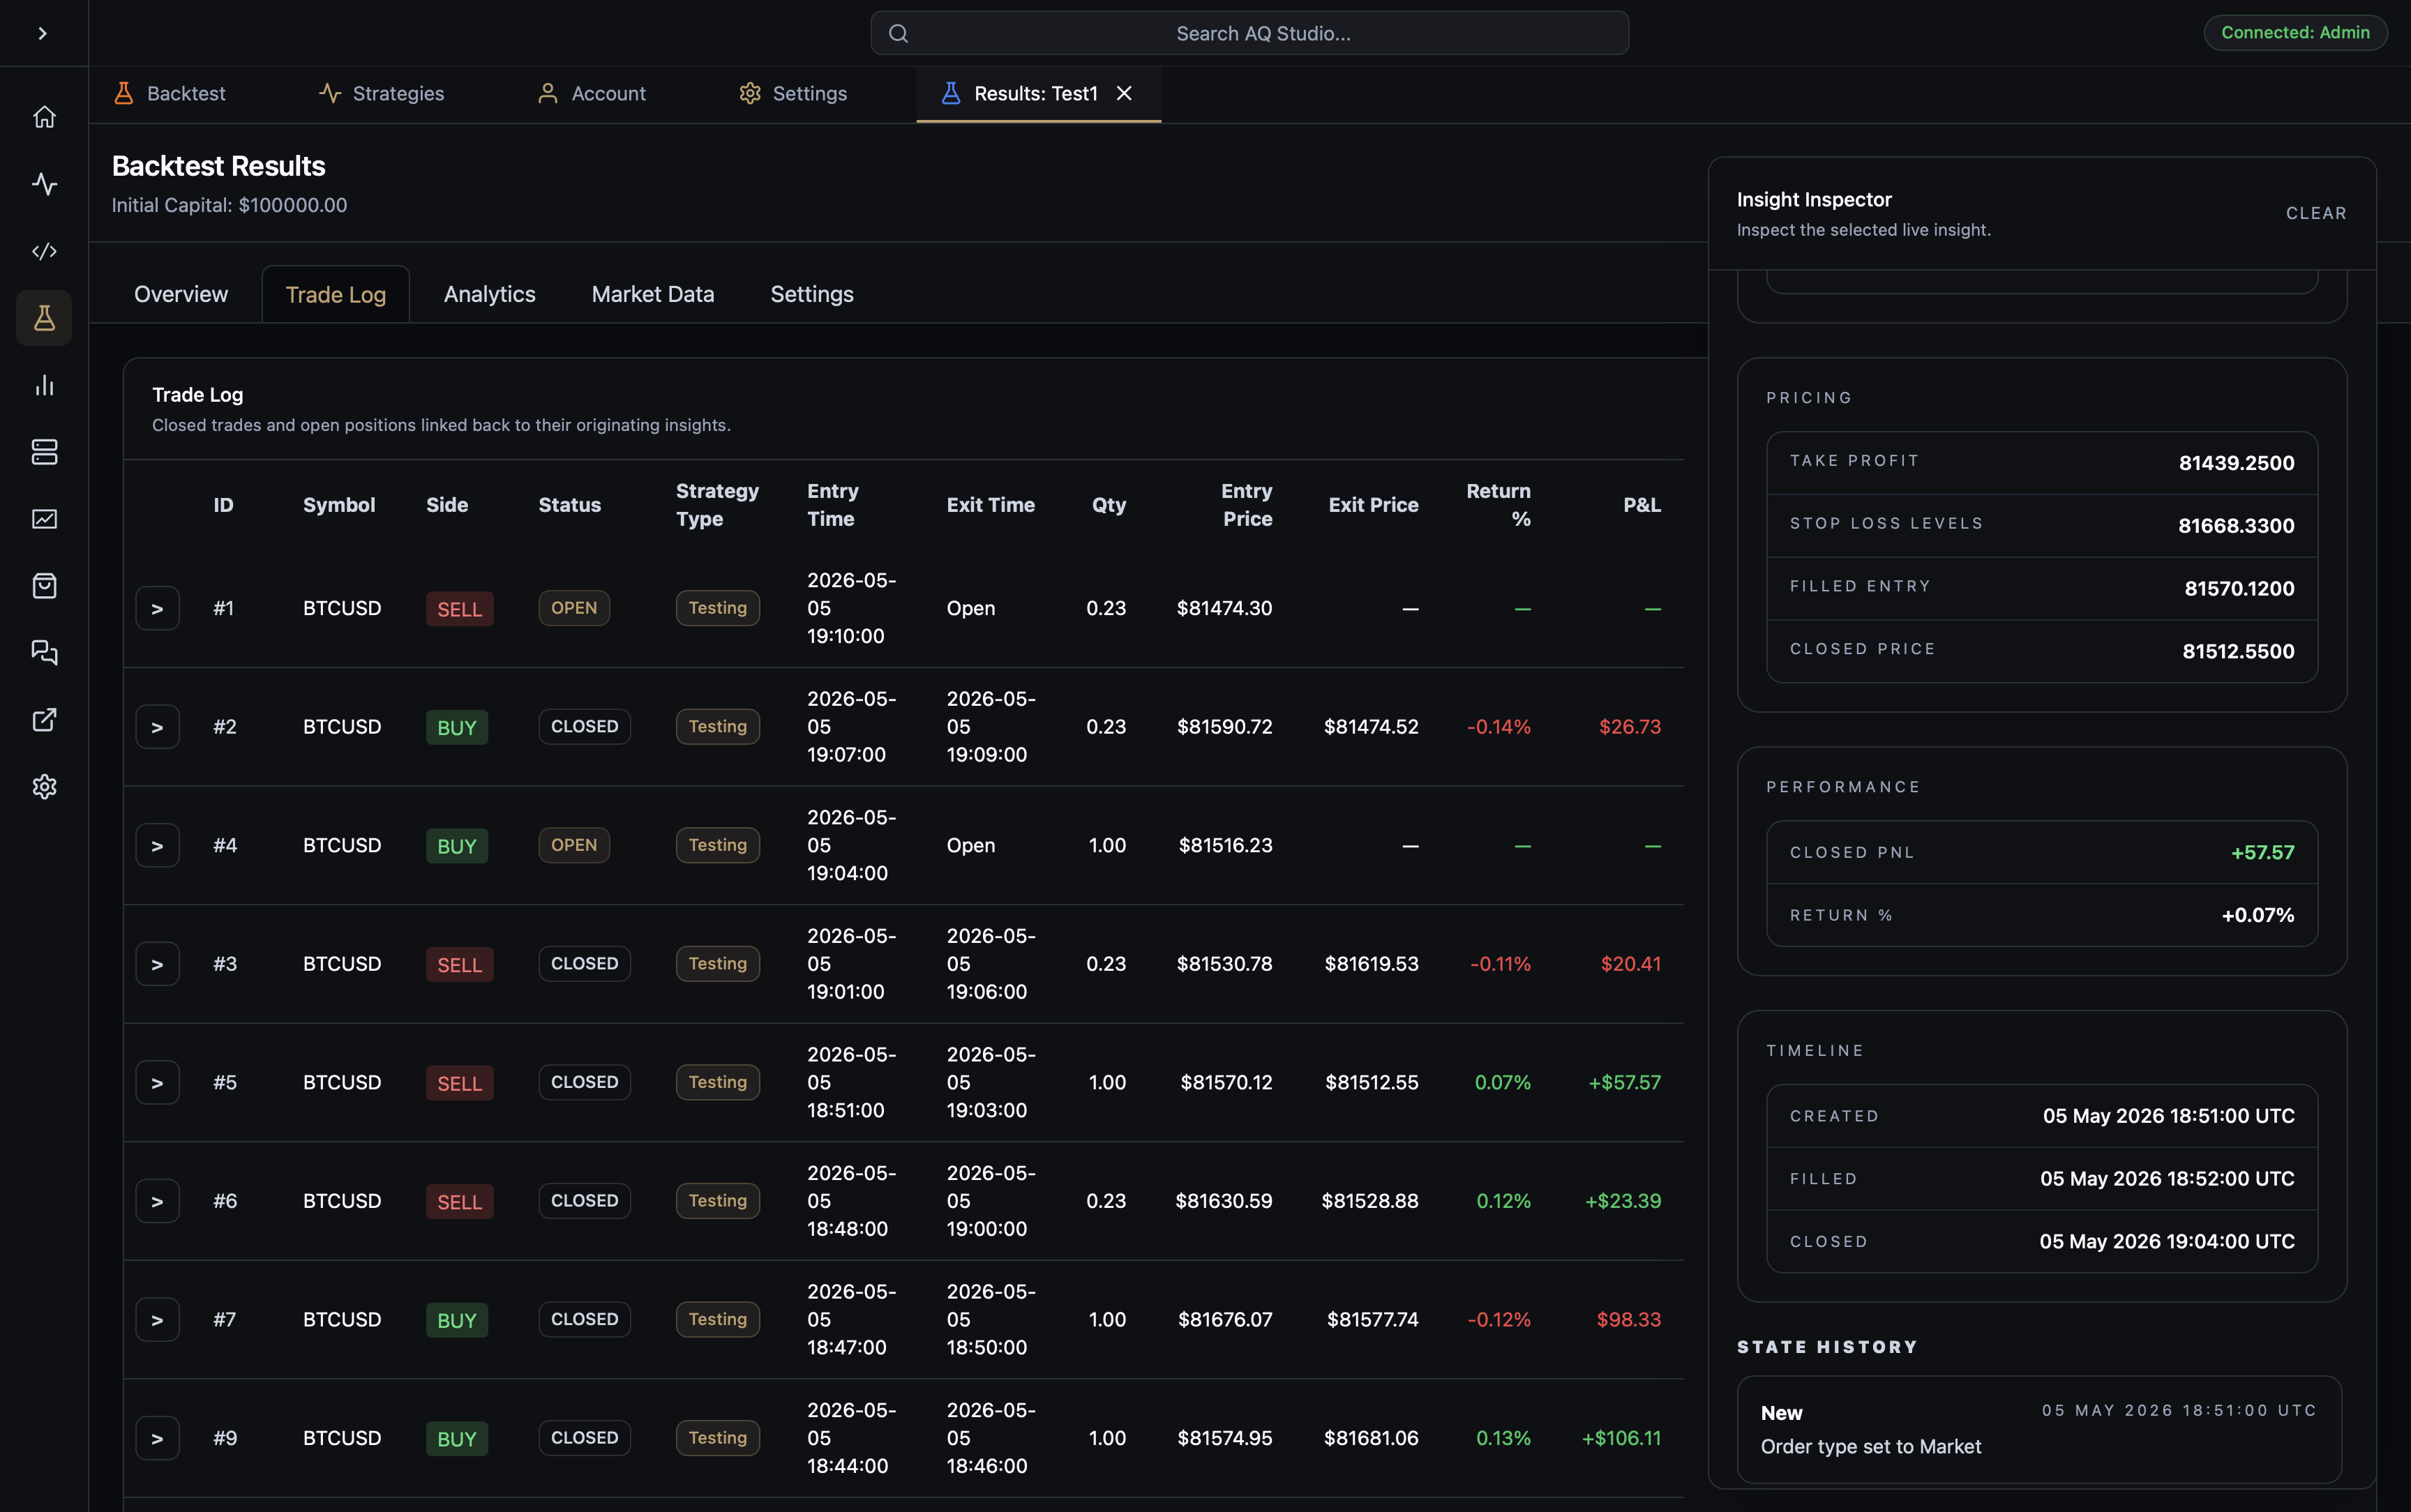The height and width of the screenshot is (1512, 2411).
Task: Clear the Insight Inspector panel
Action: pos(2316,214)
